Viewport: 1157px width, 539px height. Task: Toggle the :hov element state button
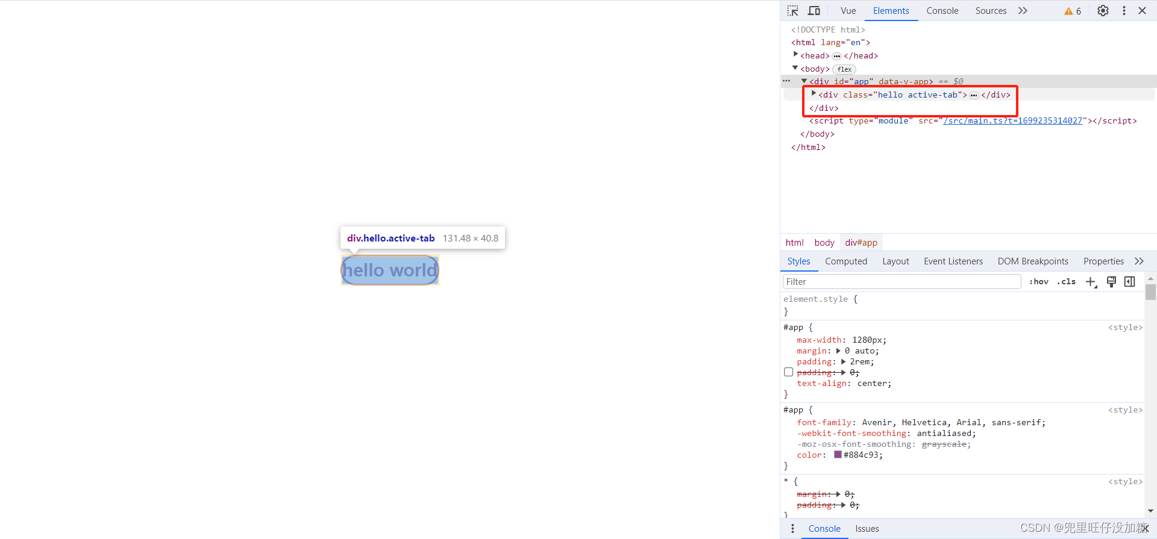[1039, 281]
